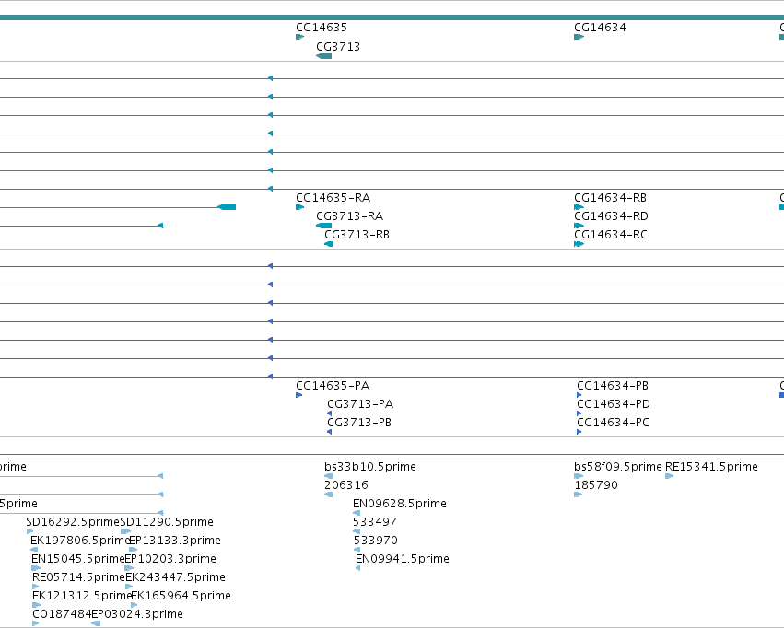This screenshot has width=784, height=628.
Task: Click EST label EN09628.5prime
Action: click(x=400, y=504)
